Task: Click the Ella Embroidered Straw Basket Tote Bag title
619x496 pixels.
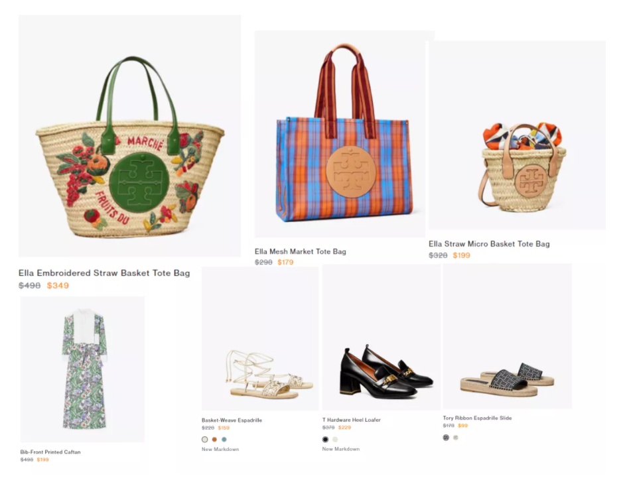Action: pos(104,273)
